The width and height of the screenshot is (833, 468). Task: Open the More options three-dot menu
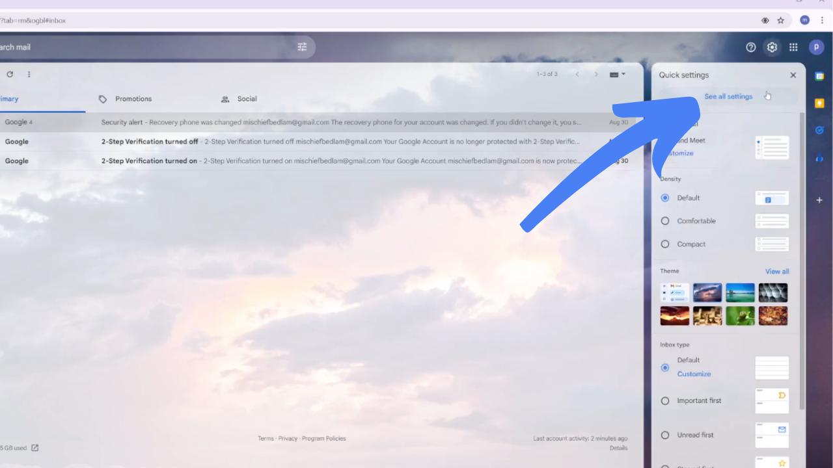[29, 74]
